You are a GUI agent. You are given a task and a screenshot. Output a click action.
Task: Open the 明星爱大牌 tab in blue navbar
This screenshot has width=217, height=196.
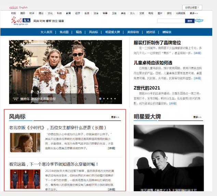112,32
